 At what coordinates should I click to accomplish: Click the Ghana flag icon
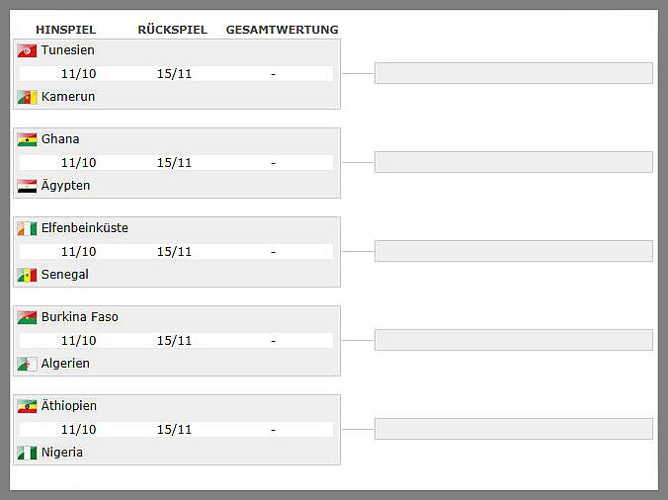pos(27,139)
